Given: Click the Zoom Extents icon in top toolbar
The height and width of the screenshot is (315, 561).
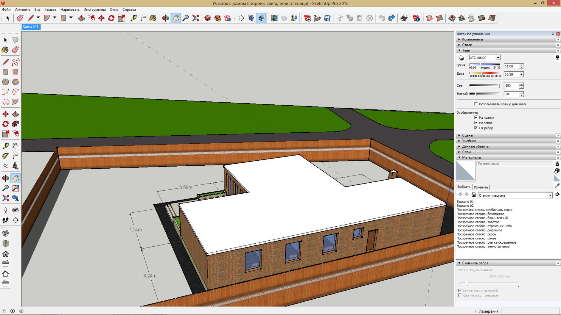Looking at the screenshot, I should pyautogui.click(x=195, y=18).
